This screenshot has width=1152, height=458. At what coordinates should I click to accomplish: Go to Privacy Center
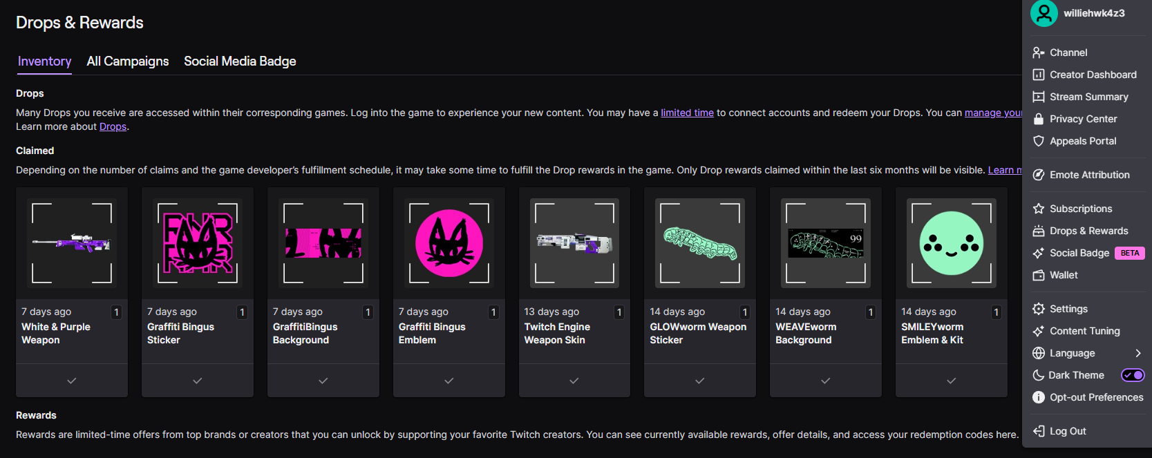point(1083,119)
